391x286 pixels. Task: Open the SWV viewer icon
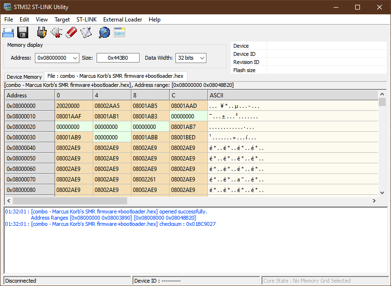coord(119,32)
